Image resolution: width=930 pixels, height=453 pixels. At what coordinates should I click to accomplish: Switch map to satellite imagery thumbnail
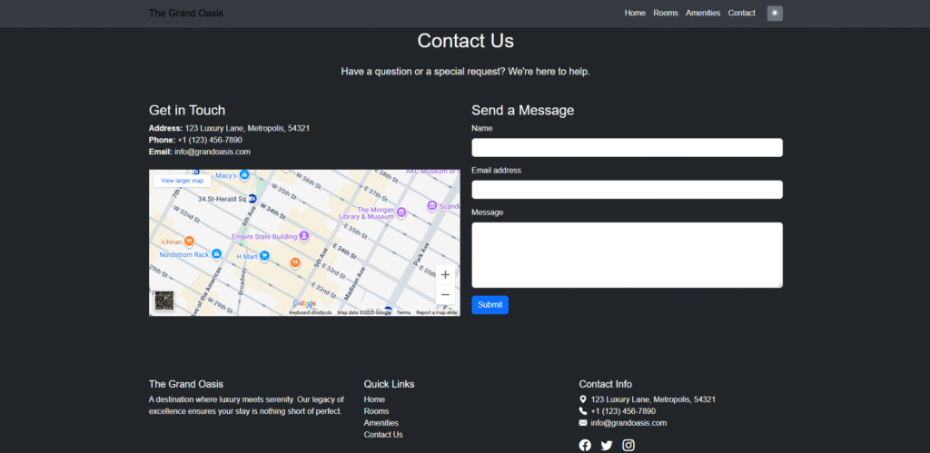(x=163, y=300)
